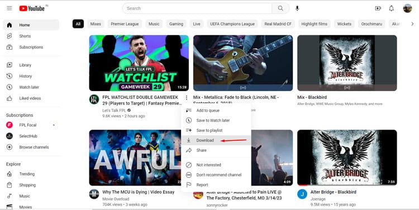Open Let's Talk FPL channel name
Screen dimensions: 419x210
pos(114,111)
